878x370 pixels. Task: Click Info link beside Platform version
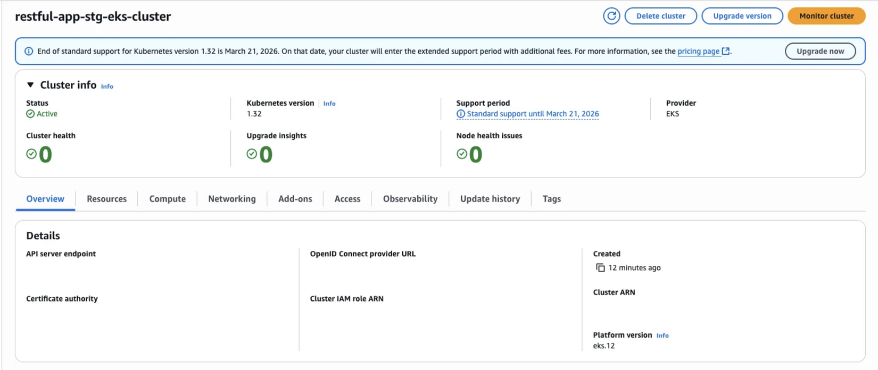(662, 335)
